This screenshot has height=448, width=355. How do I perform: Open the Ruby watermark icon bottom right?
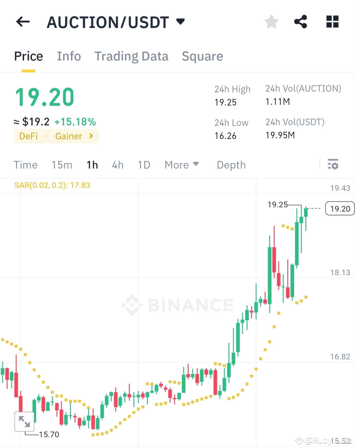pyautogui.click(x=299, y=441)
